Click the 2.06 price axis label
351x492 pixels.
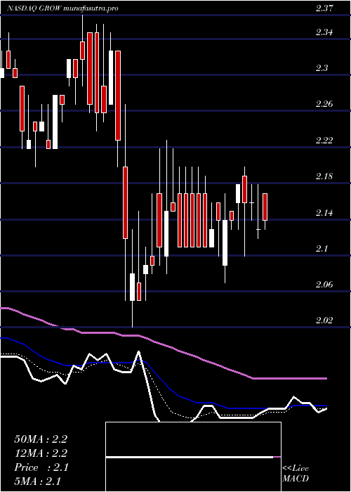point(324,285)
